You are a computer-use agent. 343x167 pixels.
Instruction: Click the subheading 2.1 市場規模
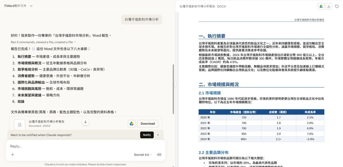click(x=210, y=93)
